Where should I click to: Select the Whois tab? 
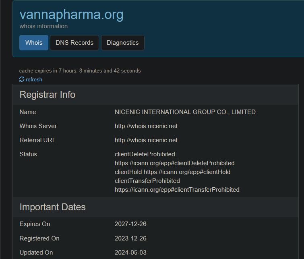coord(34,43)
